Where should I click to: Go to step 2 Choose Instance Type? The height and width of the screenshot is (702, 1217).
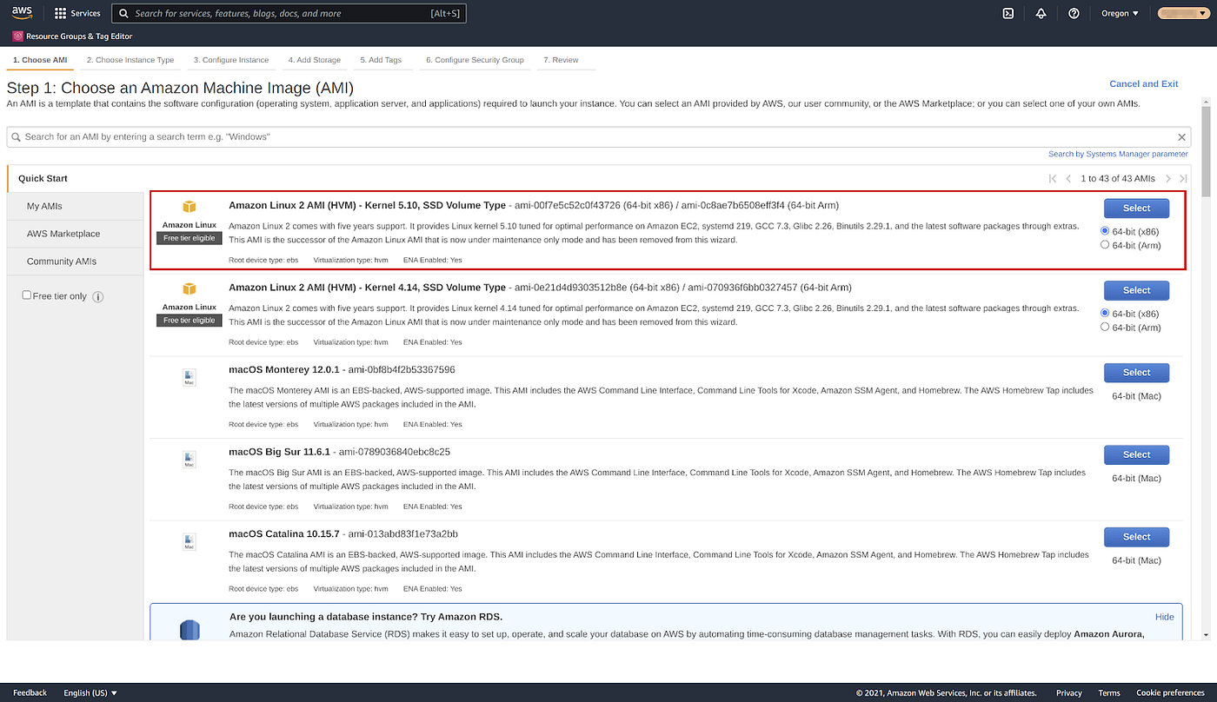click(130, 60)
